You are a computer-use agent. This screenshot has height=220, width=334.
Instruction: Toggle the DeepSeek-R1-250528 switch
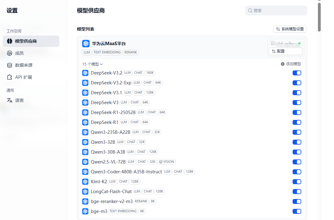coord(297,112)
